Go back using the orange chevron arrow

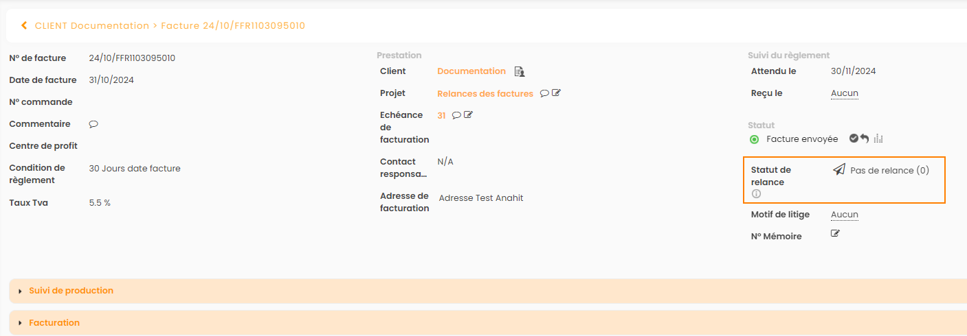tap(24, 25)
